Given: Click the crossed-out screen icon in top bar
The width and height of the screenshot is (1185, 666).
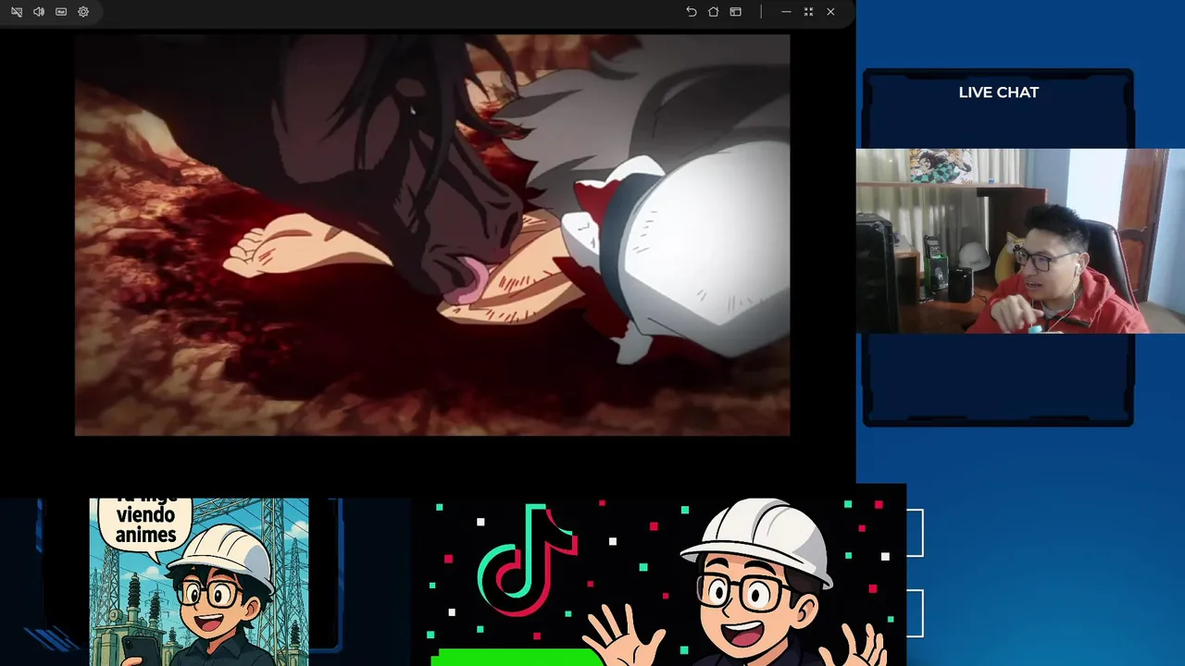Looking at the screenshot, I should click(x=17, y=12).
